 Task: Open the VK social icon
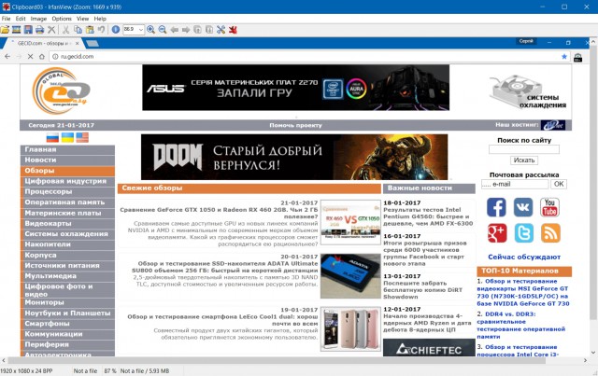(x=523, y=207)
